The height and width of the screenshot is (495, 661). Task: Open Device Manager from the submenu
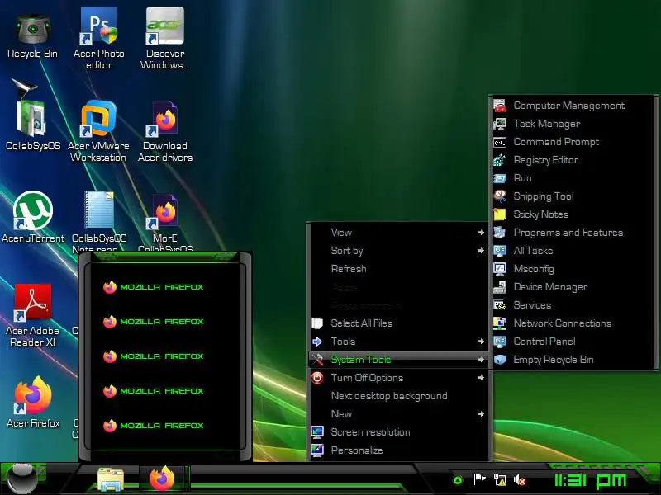574,286
